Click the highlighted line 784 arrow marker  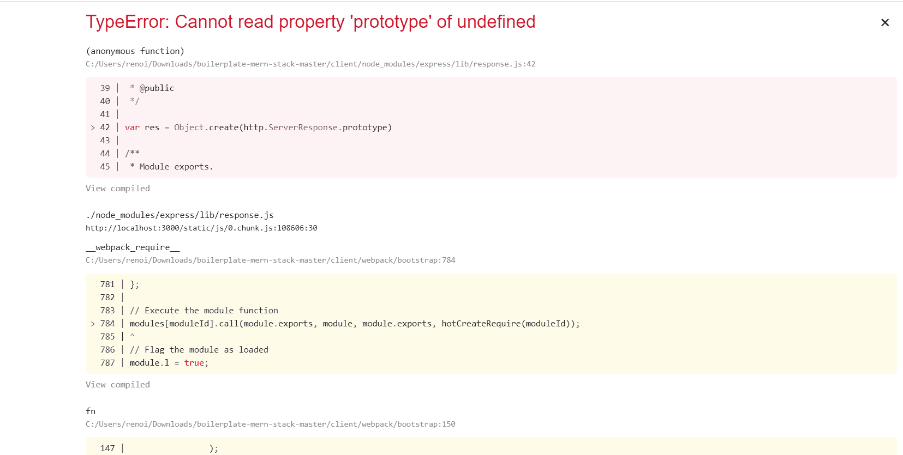93,324
